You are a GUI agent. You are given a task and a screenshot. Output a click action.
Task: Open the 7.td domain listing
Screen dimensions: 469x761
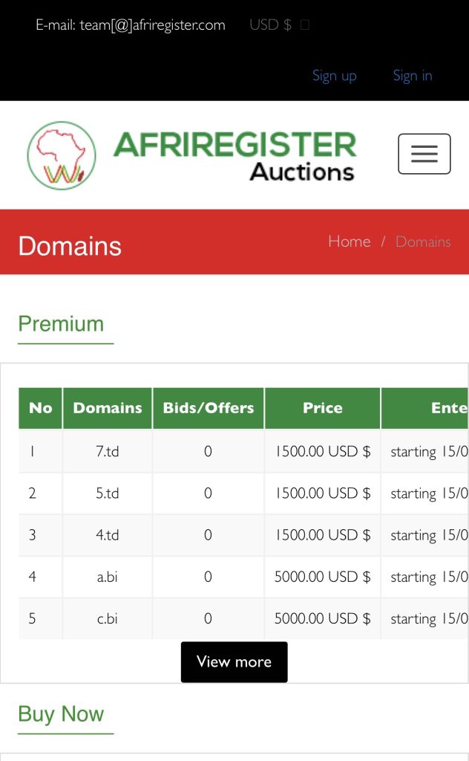pos(107,451)
